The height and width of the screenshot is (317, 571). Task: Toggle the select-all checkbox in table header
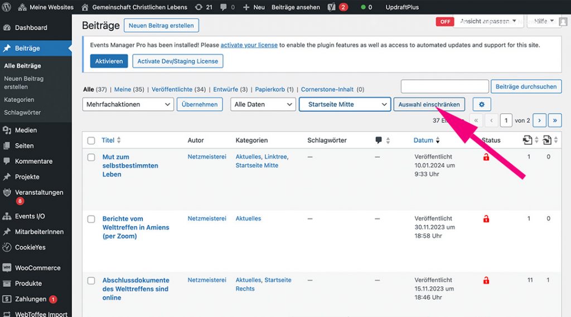pos(91,140)
